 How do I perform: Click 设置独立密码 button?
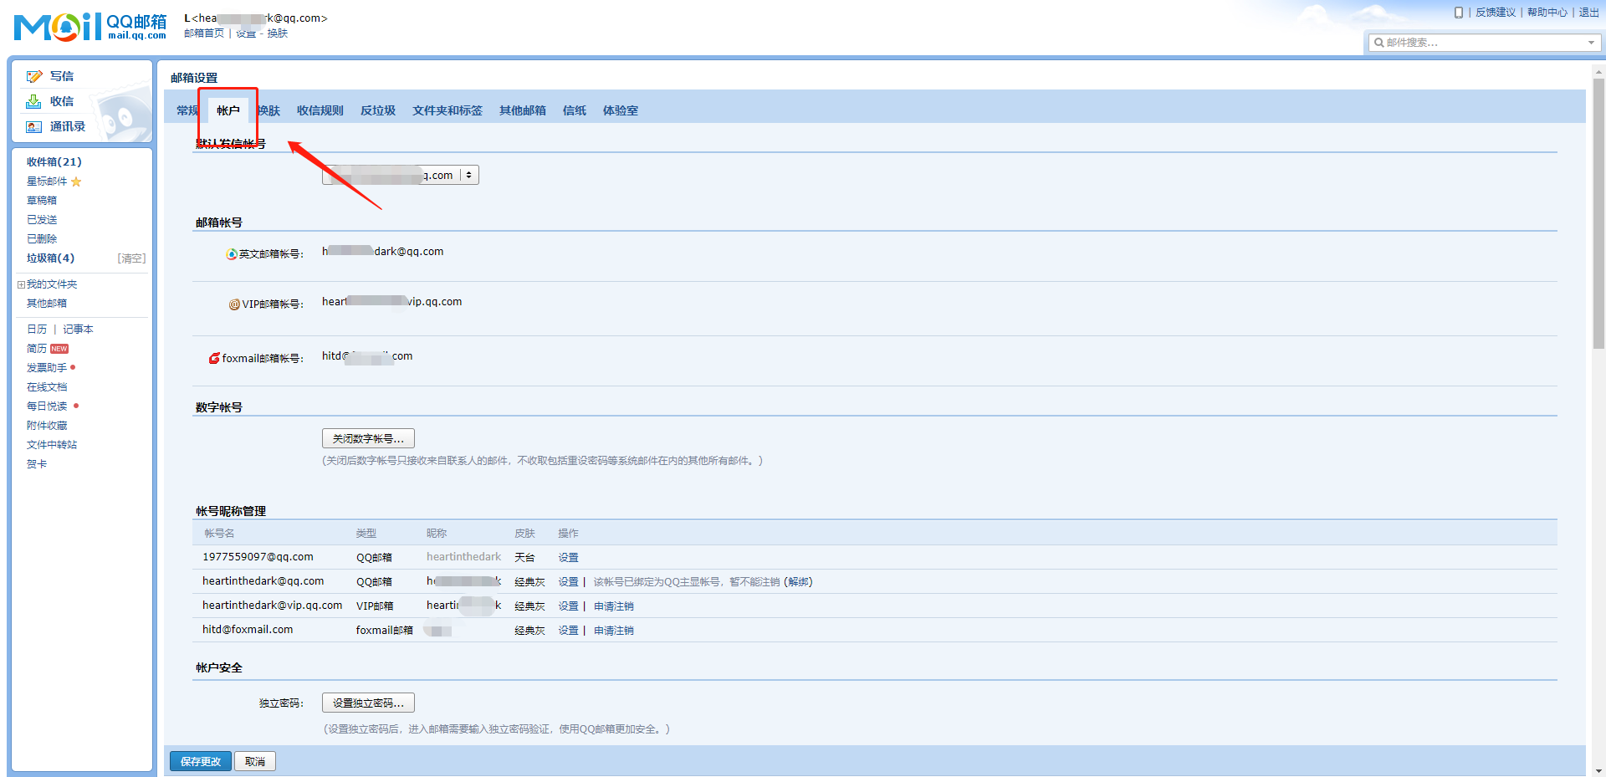click(368, 703)
